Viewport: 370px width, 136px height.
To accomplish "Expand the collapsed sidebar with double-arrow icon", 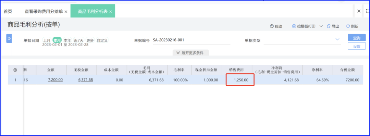I will click(9, 38).
